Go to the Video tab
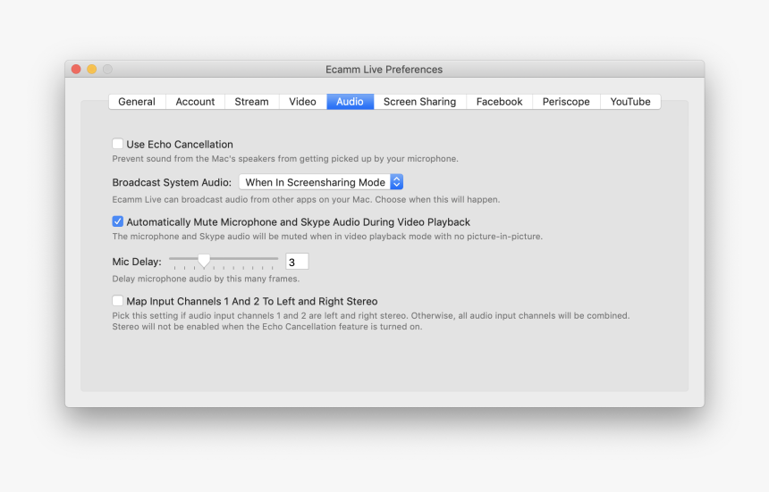Screen dimensions: 769x492 (x=302, y=102)
